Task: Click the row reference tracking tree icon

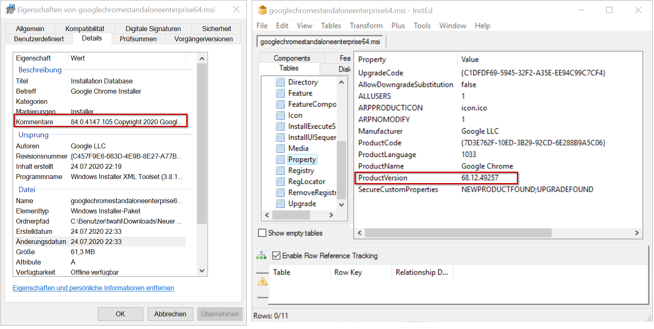Action: click(261, 256)
